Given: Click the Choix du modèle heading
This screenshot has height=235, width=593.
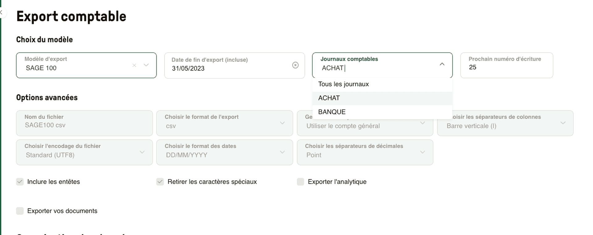Looking at the screenshot, I should pos(44,40).
